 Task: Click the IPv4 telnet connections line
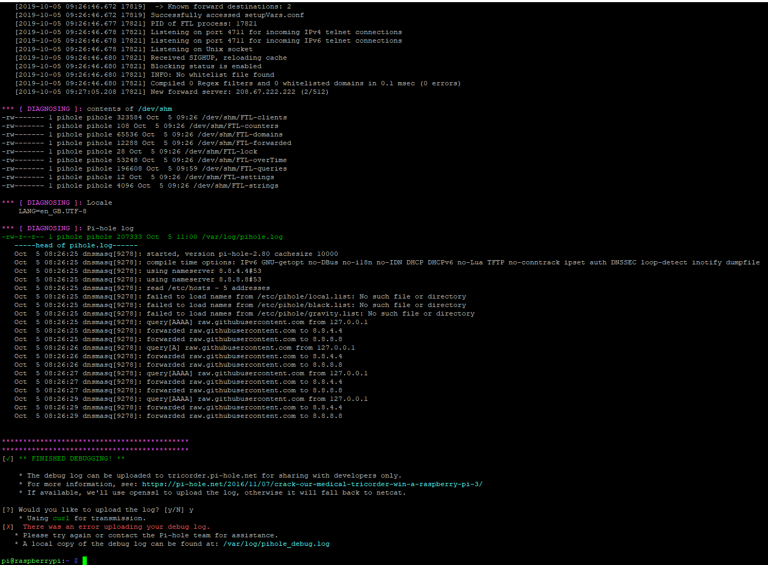(208, 32)
